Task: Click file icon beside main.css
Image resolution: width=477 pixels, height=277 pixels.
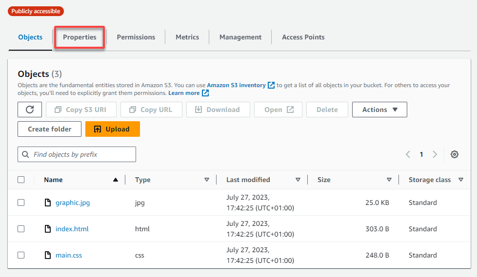Action: [x=48, y=255]
